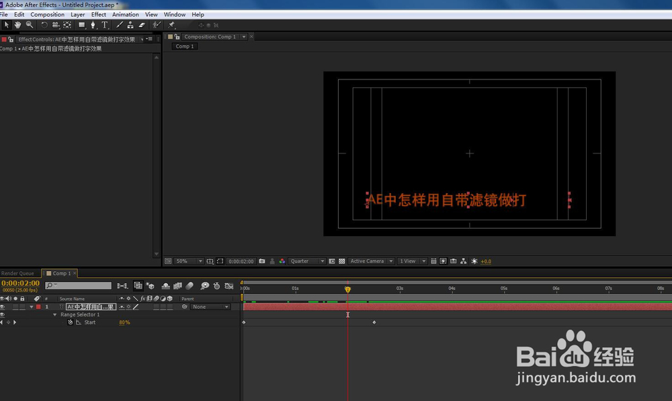Open the 1 View layout selector
The width and height of the screenshot is (672, 401).
[x=410, y=261]
